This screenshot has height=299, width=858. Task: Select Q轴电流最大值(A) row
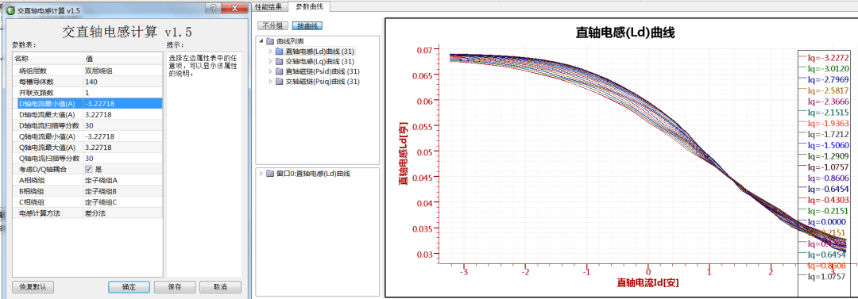click(x=87, y=148)
